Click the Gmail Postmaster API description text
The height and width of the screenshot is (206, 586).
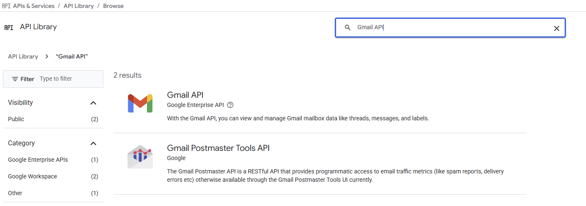[x=335, y=175]
